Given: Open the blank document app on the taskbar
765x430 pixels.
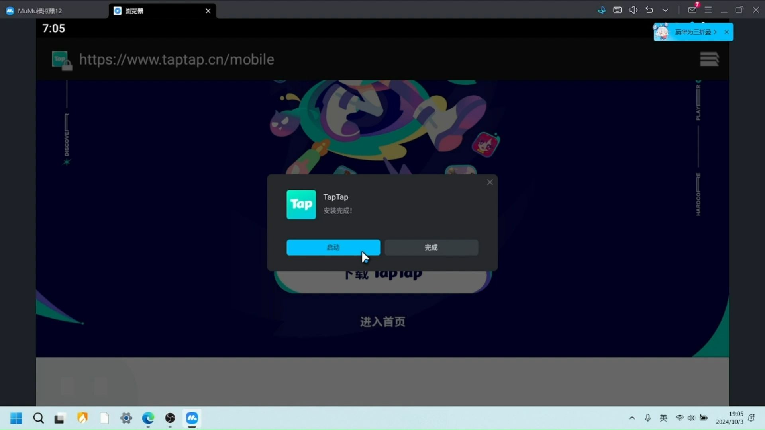Looking at the screenshot, I should [104, 418].
